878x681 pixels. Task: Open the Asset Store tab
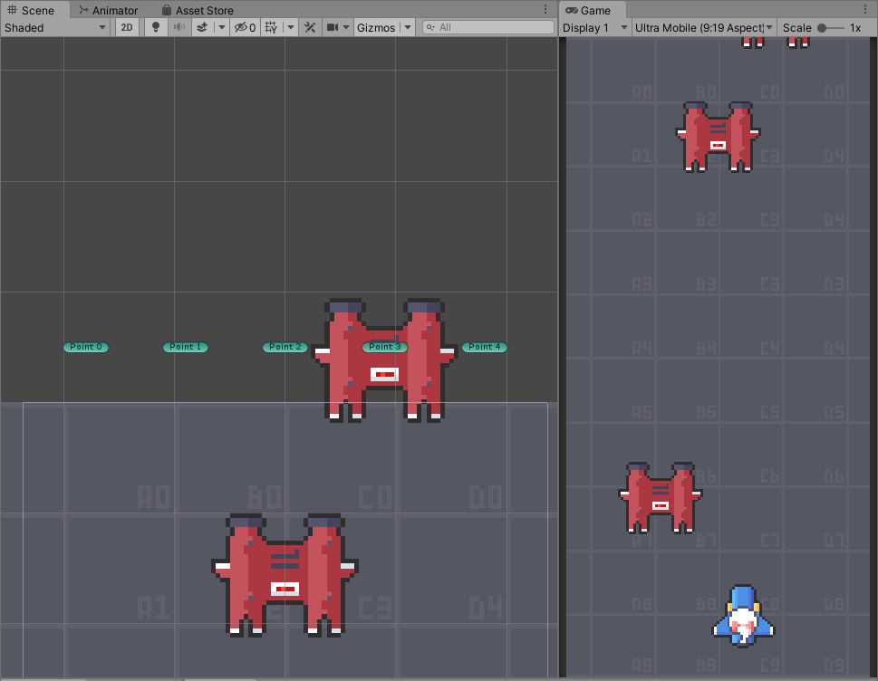pos(198,10)
